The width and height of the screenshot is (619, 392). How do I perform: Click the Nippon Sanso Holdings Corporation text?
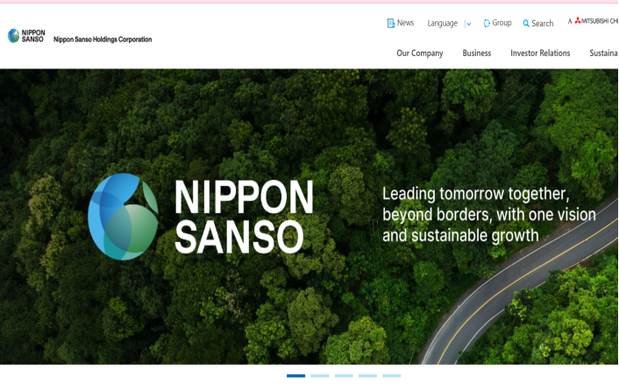(x=103, y=39)
